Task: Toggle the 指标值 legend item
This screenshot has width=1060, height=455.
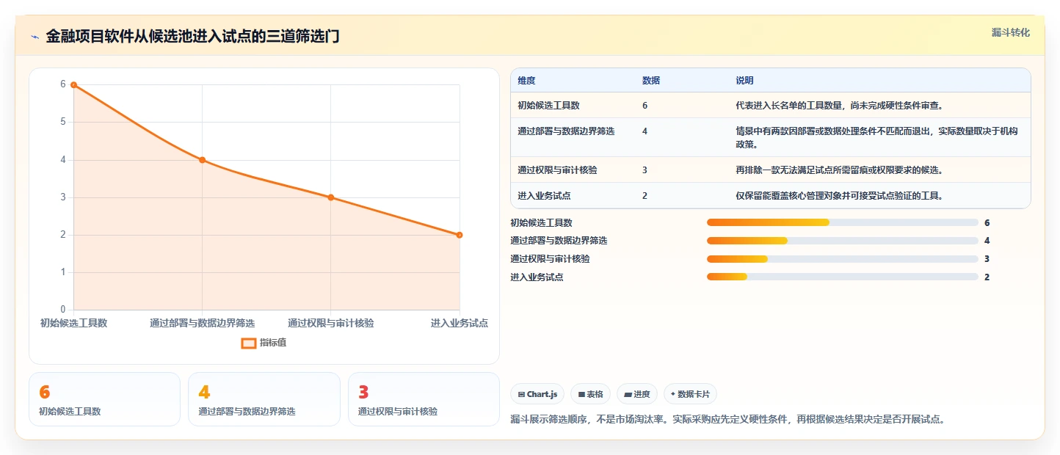Action: (264, 343)
